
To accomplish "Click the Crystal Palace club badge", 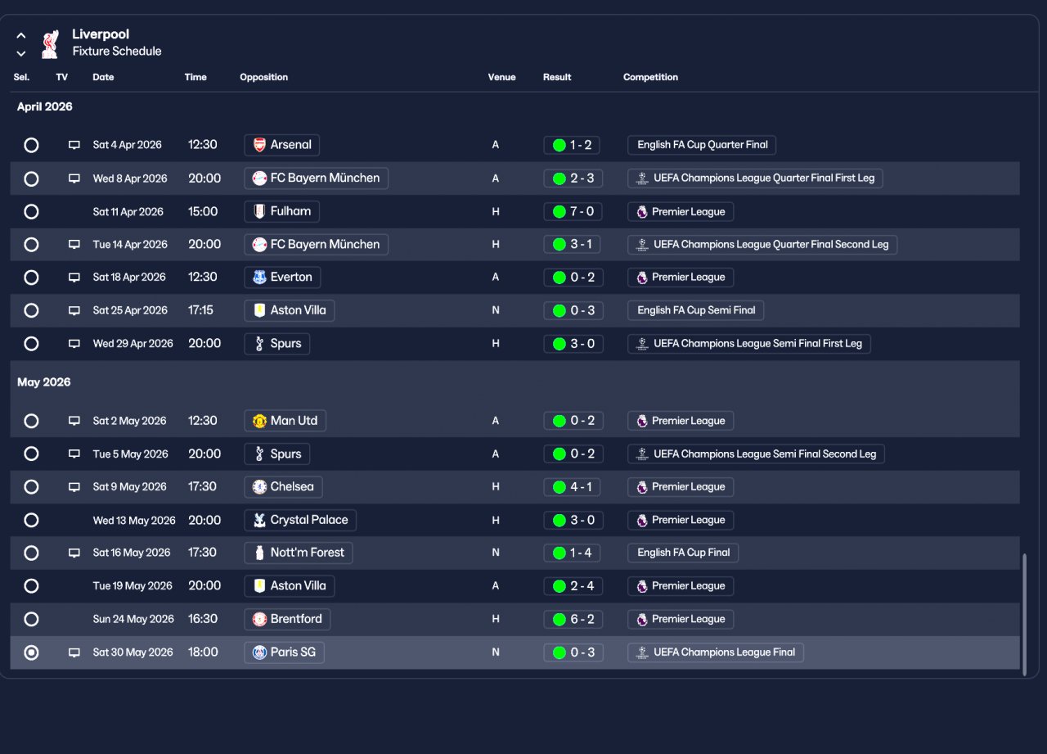I will (259, 520).
